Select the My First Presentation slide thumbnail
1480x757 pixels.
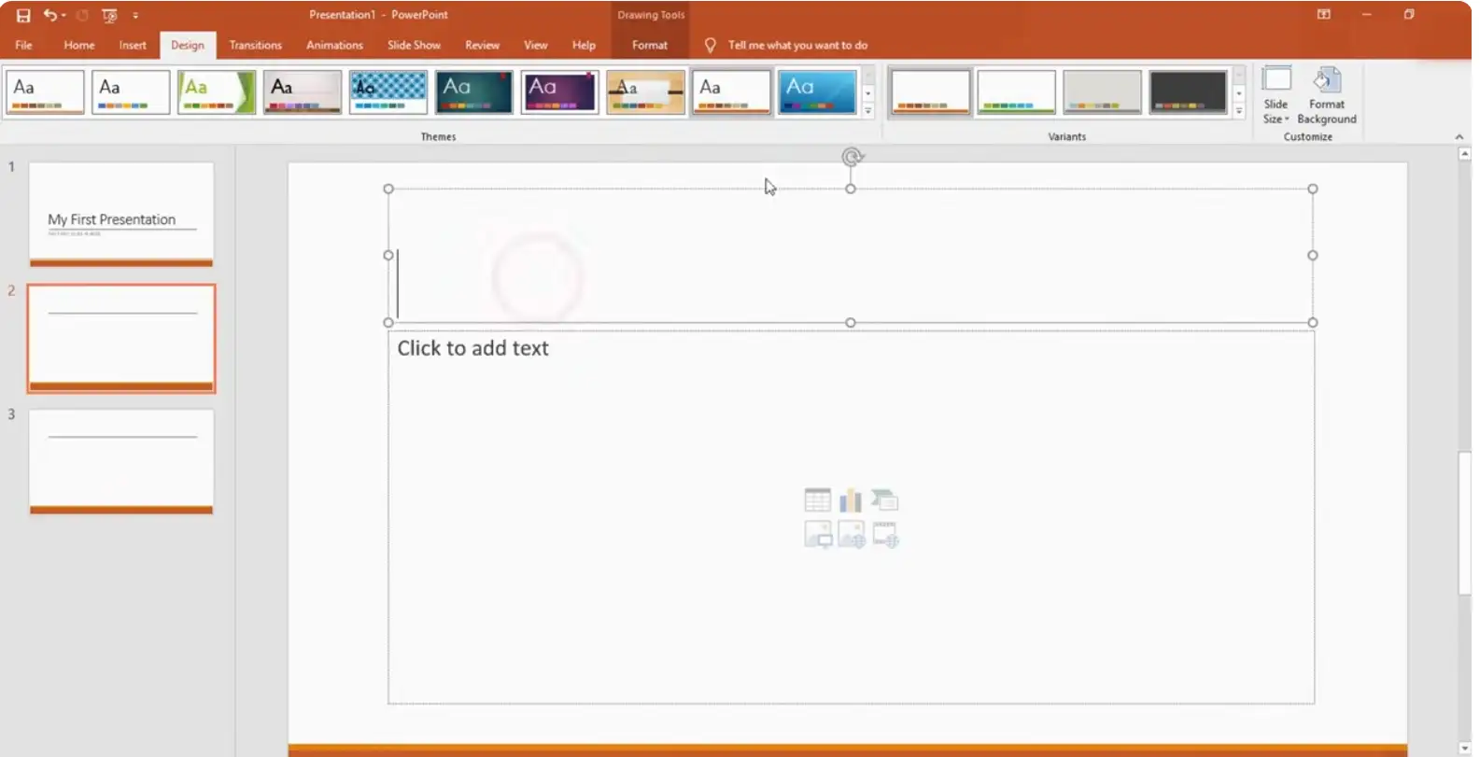121,214
